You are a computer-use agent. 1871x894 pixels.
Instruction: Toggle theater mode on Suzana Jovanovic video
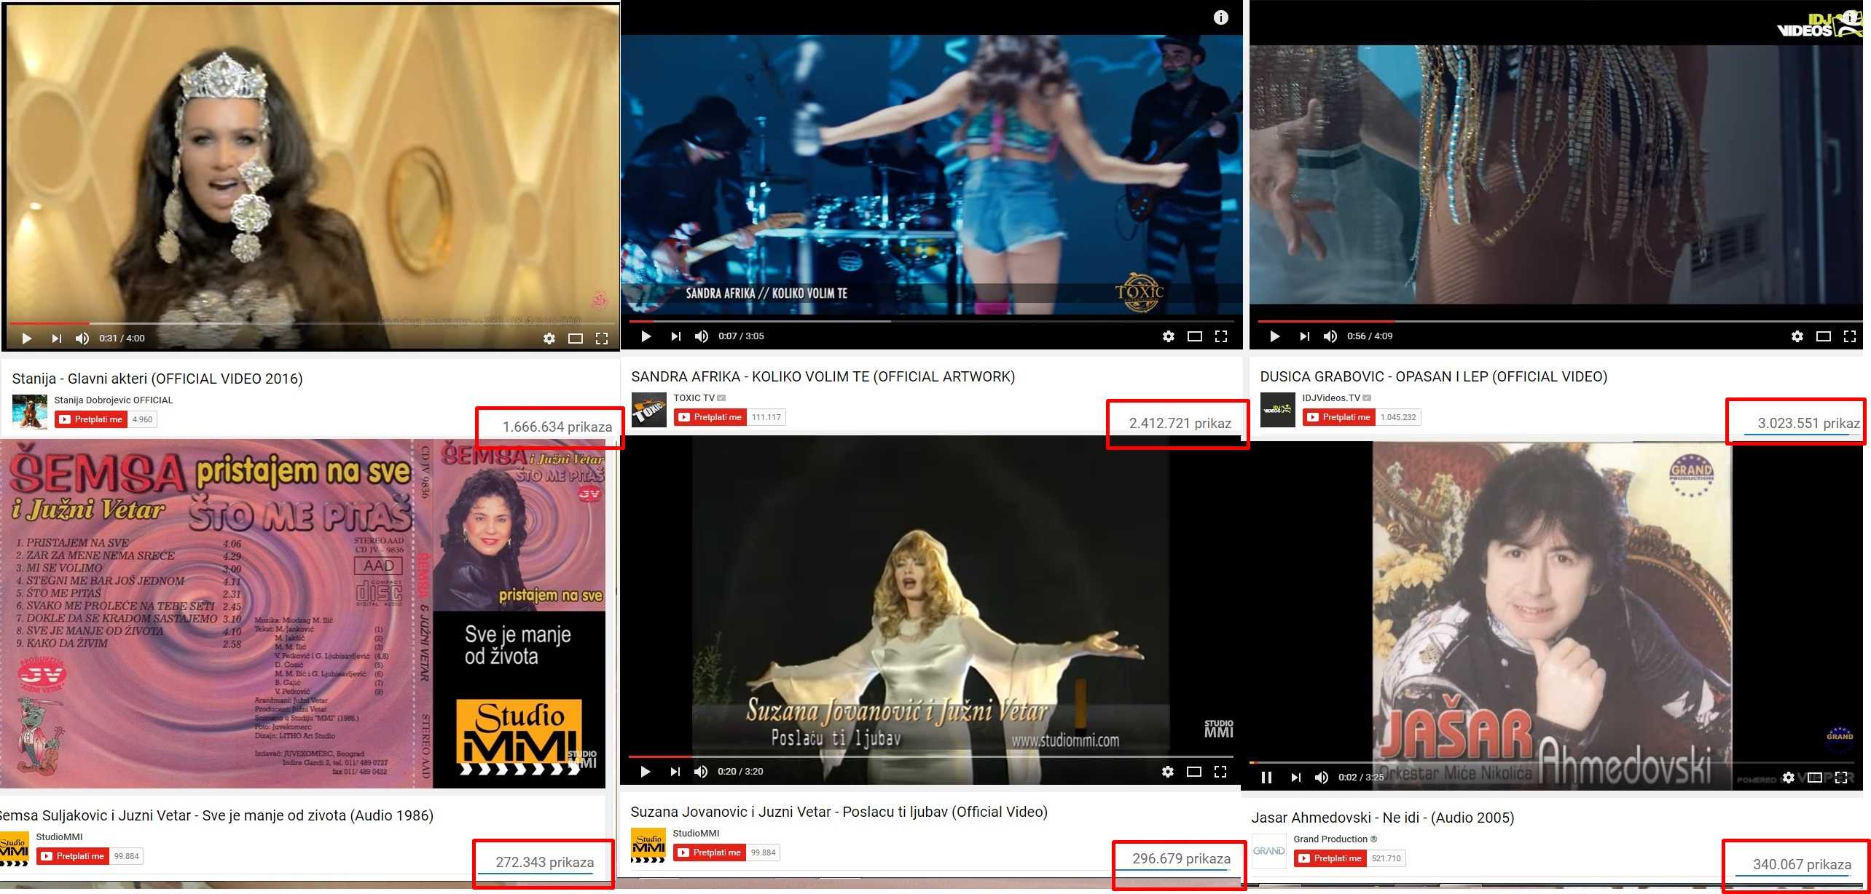tap(1194, 772)
